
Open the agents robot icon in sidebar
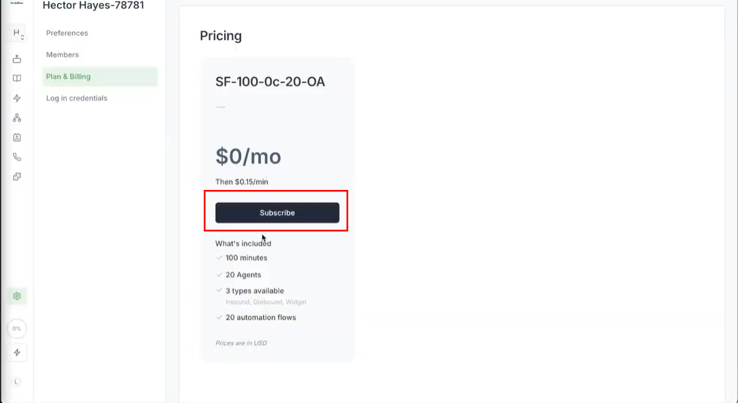coord(17,59)
